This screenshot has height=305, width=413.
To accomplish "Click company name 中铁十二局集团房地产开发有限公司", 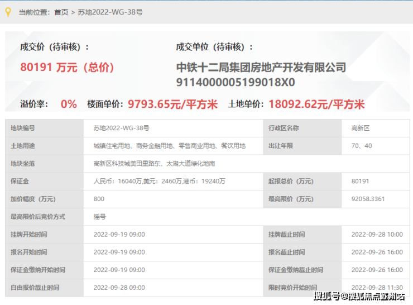I will 261,68.
